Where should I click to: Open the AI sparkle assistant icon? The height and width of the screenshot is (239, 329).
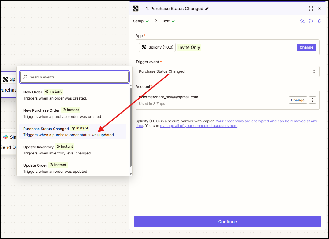pyautogui.click(x=302, y=21)
